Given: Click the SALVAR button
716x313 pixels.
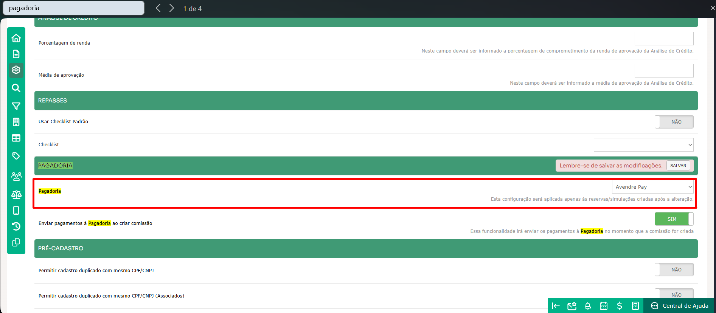Looking at the screenshot, I should click(678, 166).
